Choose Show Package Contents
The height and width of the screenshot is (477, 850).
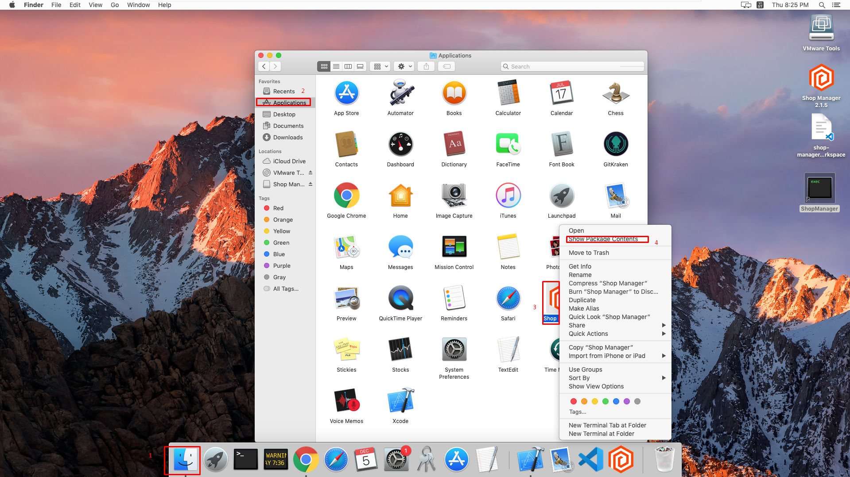[x=603, y=239]
